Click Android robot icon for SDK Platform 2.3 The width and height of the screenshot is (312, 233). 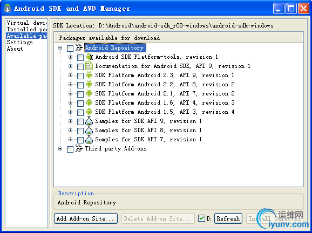pos(89,75)
